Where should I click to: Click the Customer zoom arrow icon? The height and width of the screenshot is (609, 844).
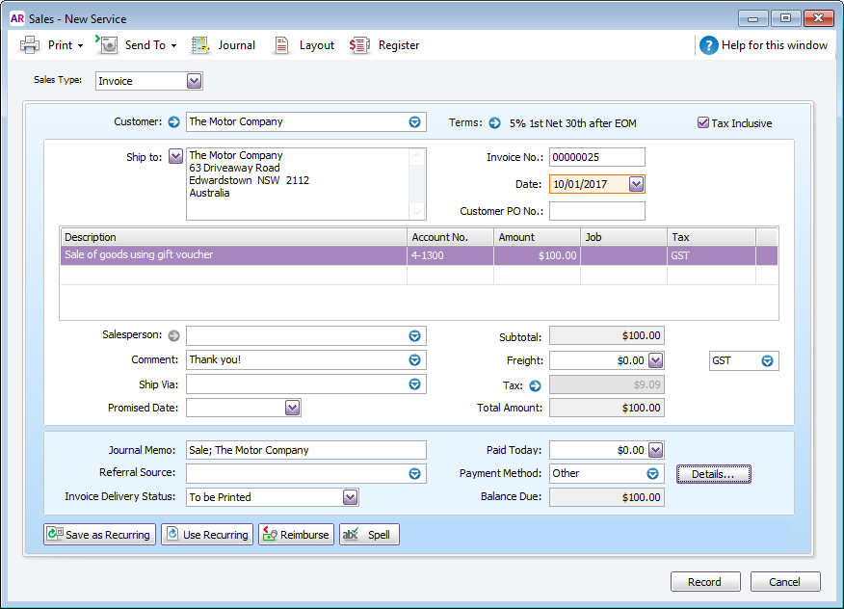(173, 122)
